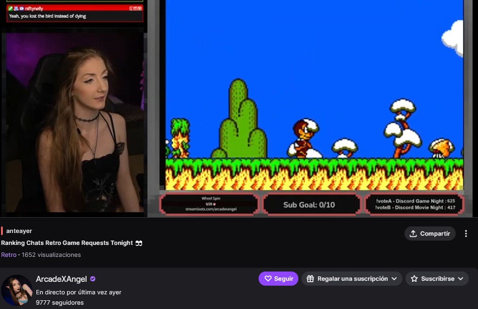Click the !voteA Discord Game Night text

coord(415,201)
